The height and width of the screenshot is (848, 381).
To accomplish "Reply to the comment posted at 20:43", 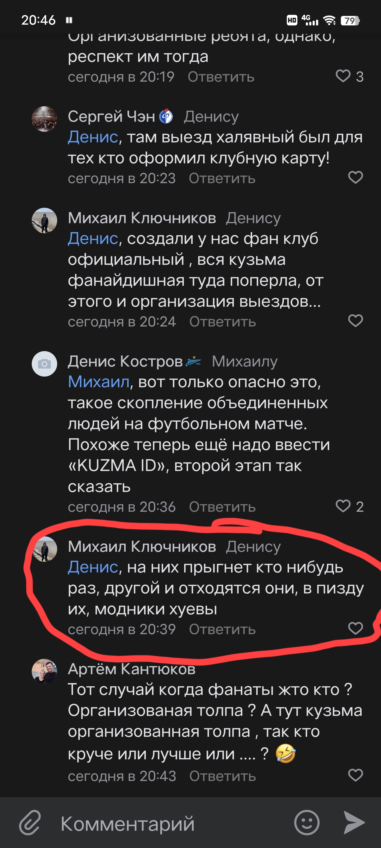I will (223, 776).
